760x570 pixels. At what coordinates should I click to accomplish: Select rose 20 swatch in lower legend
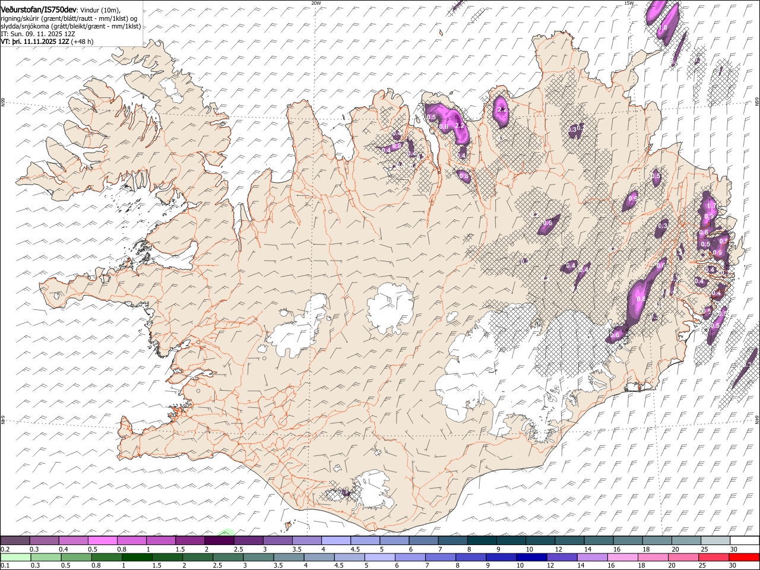point(682,557)
